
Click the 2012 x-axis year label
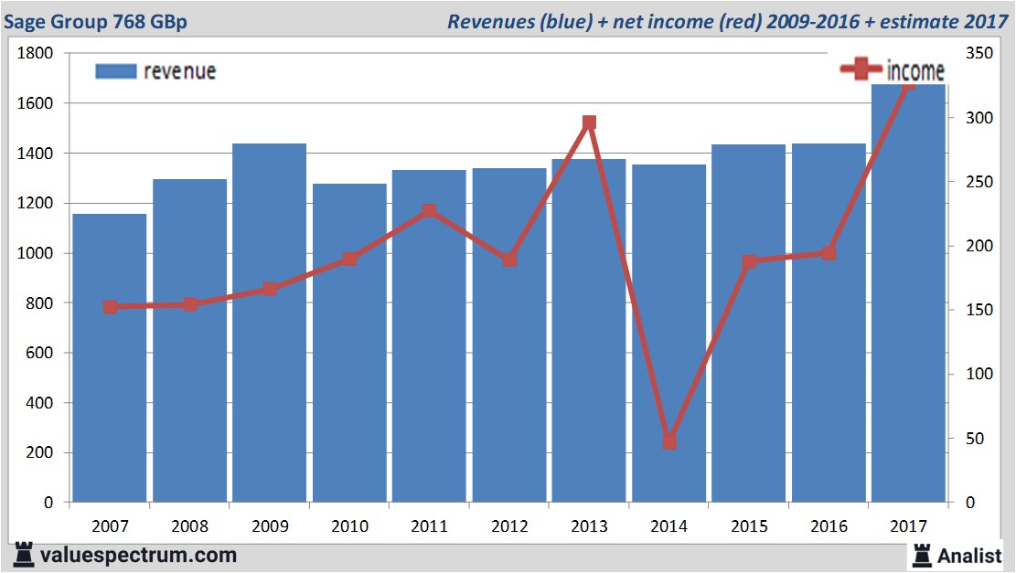[510, 525]
